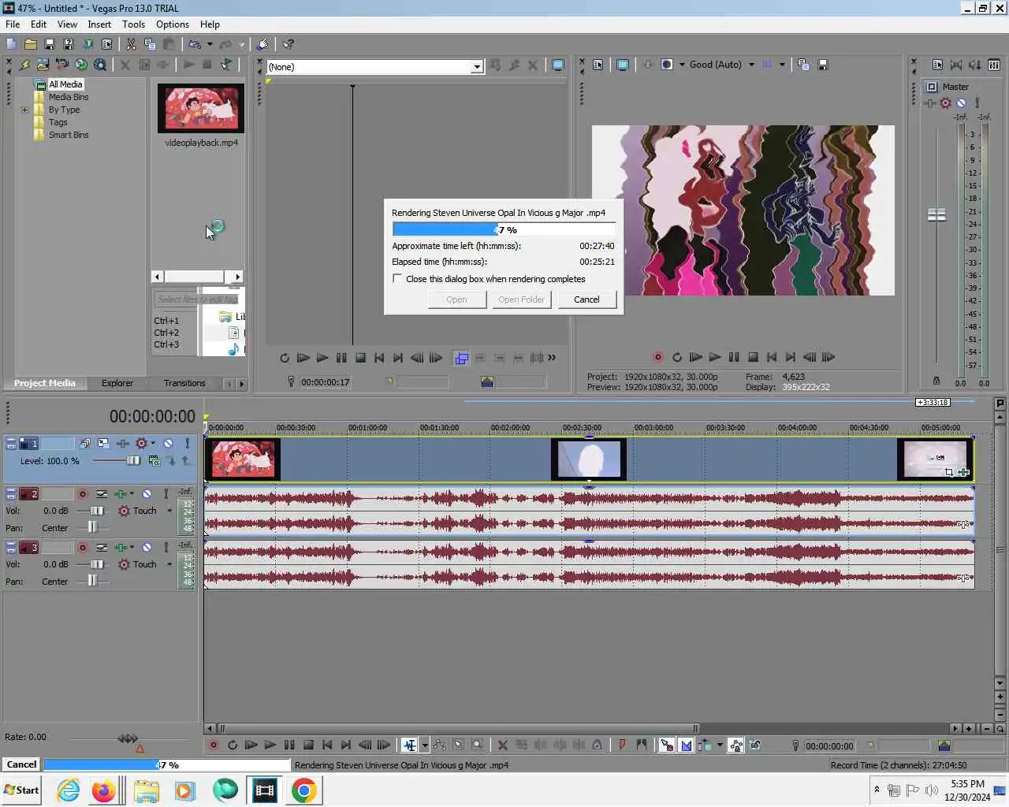1009x807 pixels.
Task: Open track 1 automation settings dropdown arrow
Action: [x=153, y=444]
